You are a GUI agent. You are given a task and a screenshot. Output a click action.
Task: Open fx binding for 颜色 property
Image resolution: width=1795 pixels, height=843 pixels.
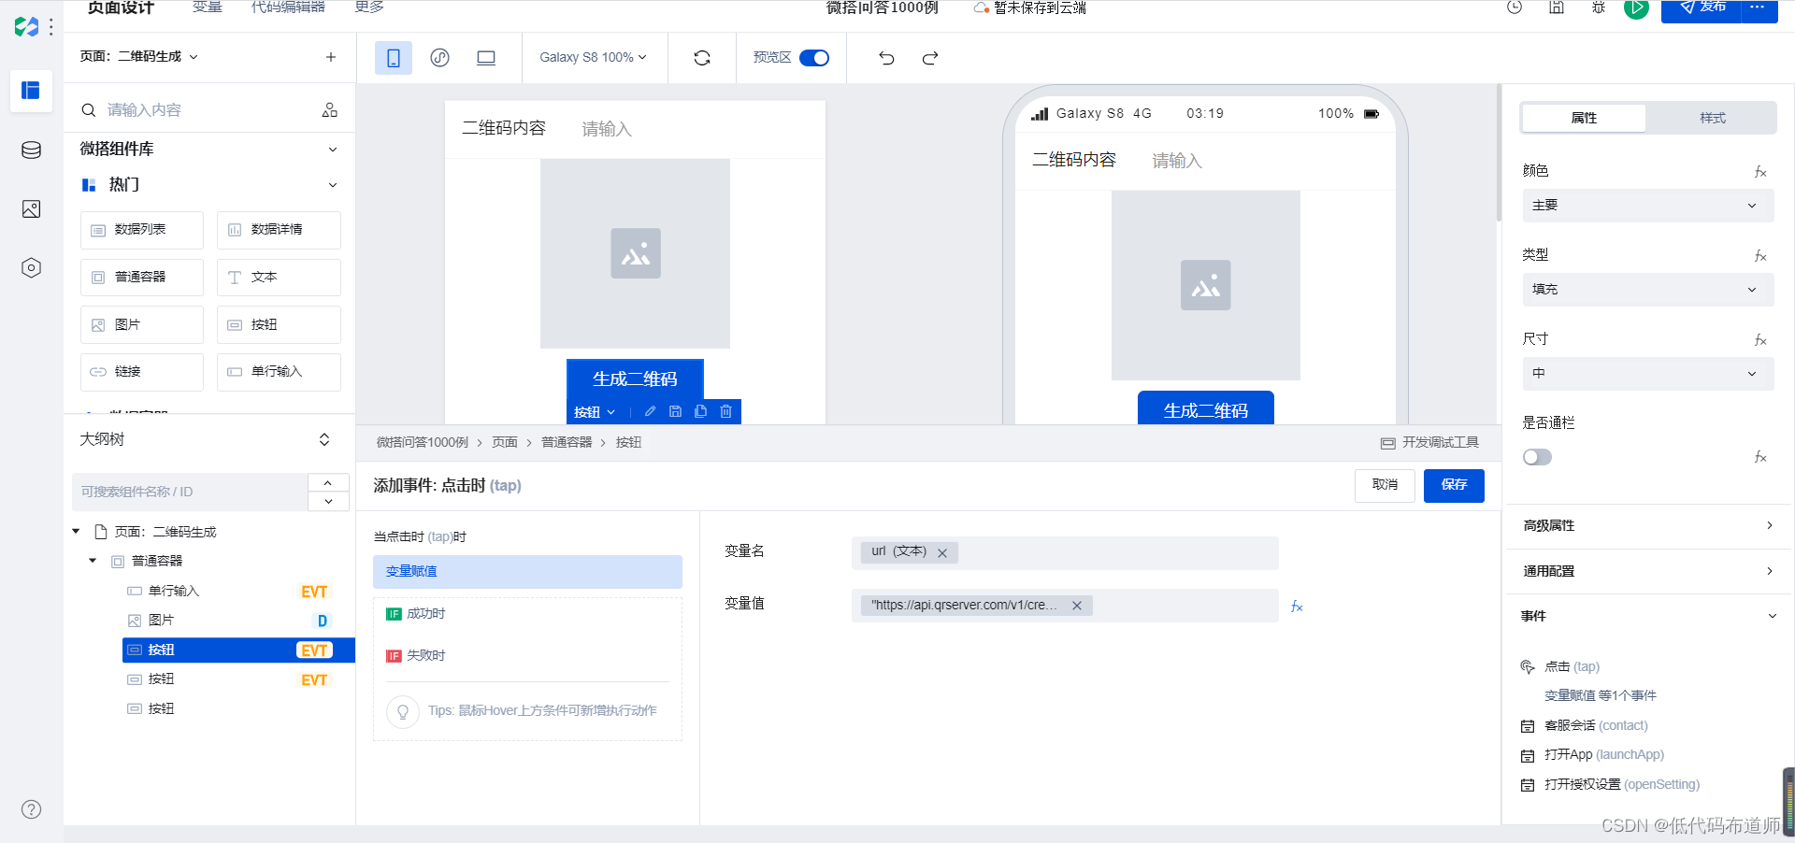pyautogui.click(x=1760, y=172)
